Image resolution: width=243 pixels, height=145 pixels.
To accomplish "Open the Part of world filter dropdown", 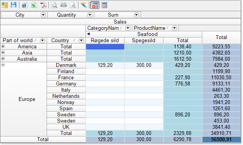I will pos(42,41).
